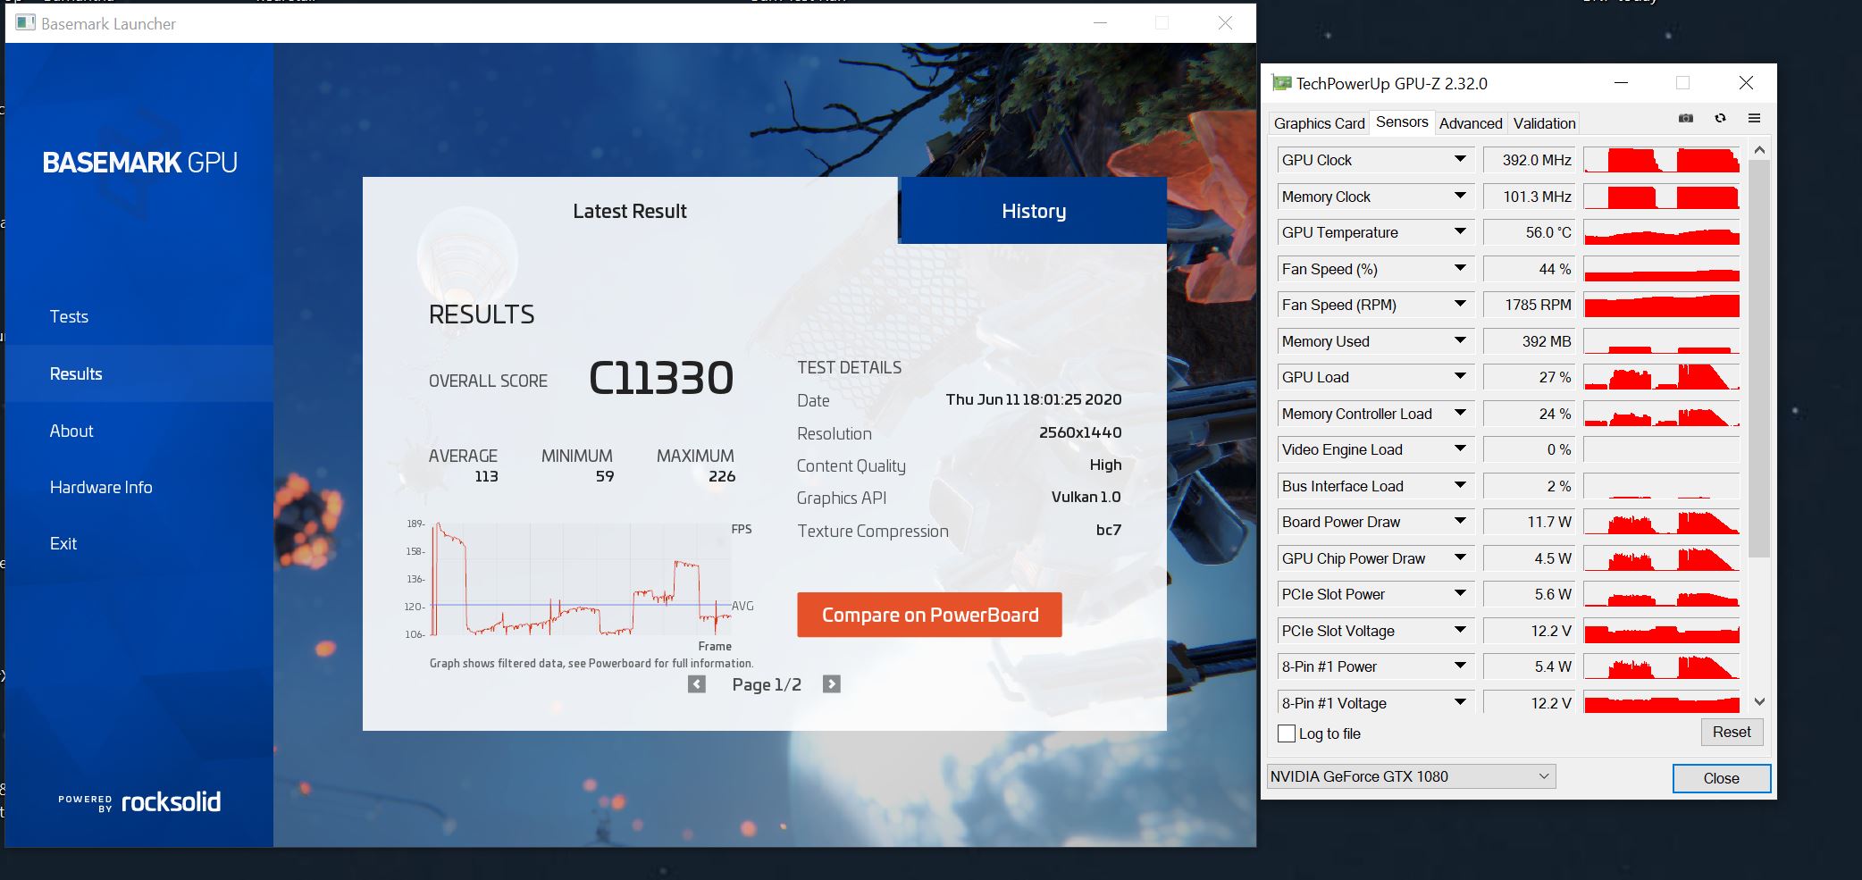Screen dimensions: 1862x880
Task: Click the GPU-Z sensors scrollbar thumb
Action: pos(1759,357)
